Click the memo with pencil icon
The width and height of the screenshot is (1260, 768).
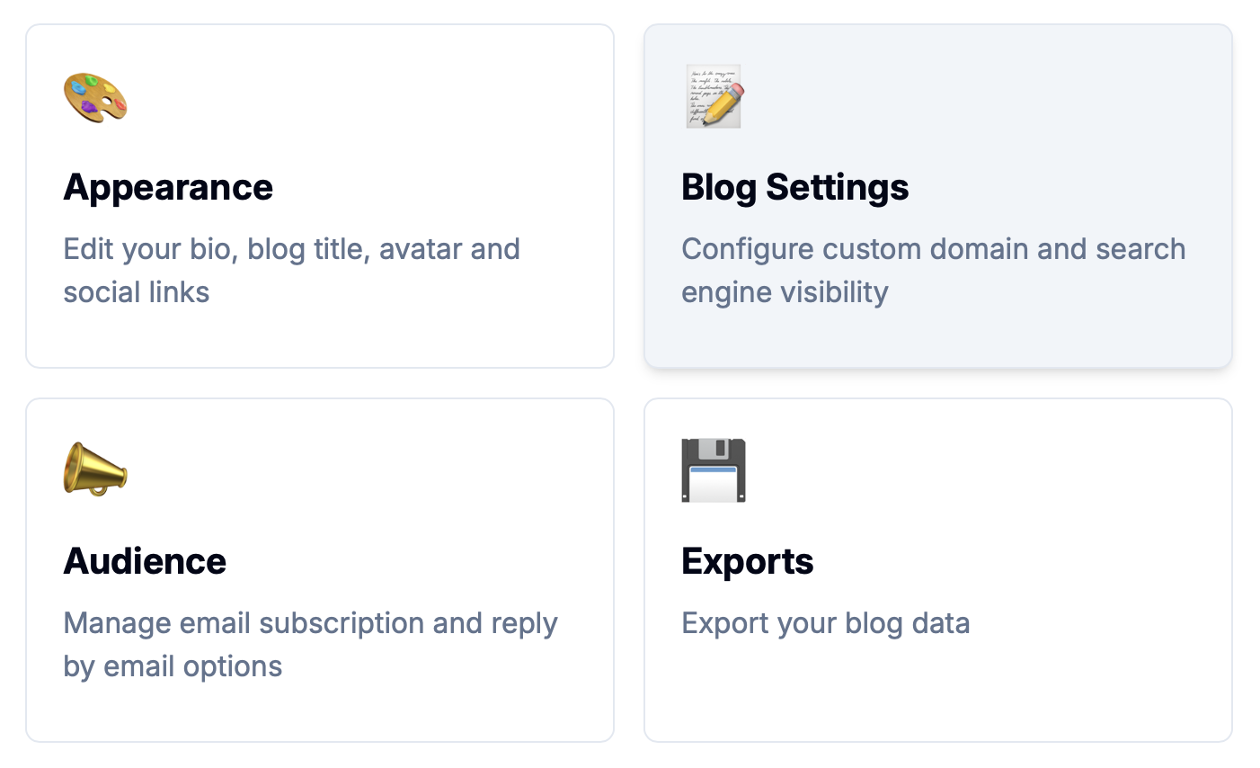[714, 96]
